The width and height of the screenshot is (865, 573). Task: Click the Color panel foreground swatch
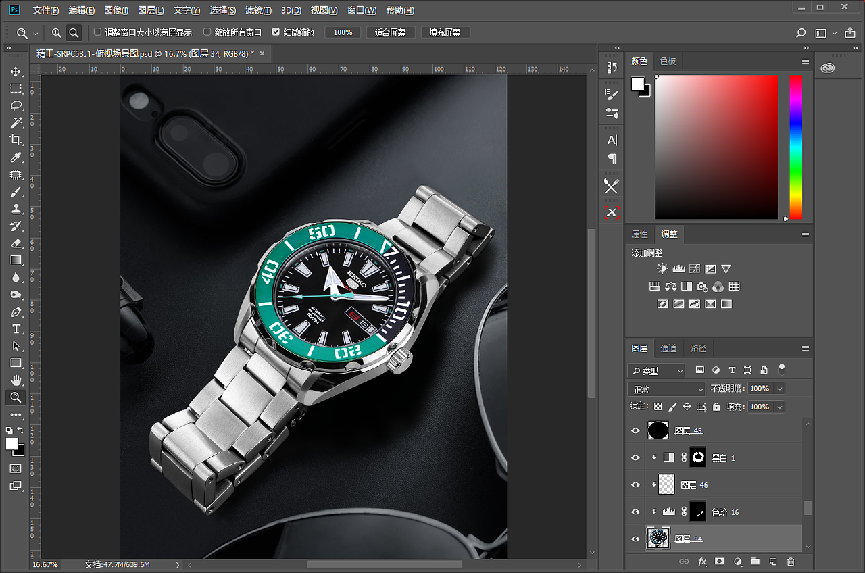[x=637, y=83]
